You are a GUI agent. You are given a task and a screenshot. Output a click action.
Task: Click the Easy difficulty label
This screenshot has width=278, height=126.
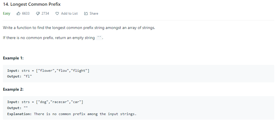(7, 13)
